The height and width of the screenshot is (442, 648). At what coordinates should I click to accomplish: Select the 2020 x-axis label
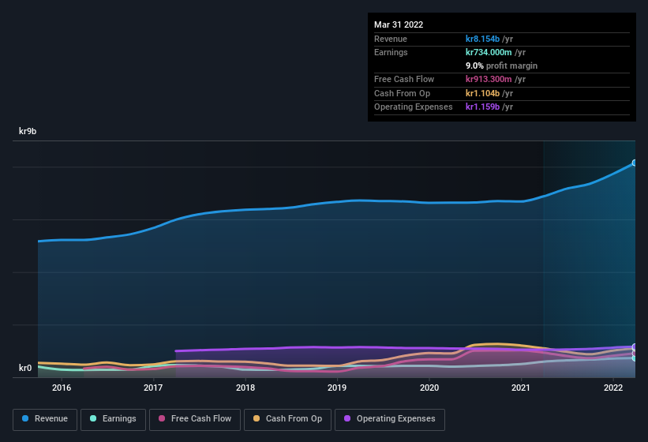coord(429,388)
